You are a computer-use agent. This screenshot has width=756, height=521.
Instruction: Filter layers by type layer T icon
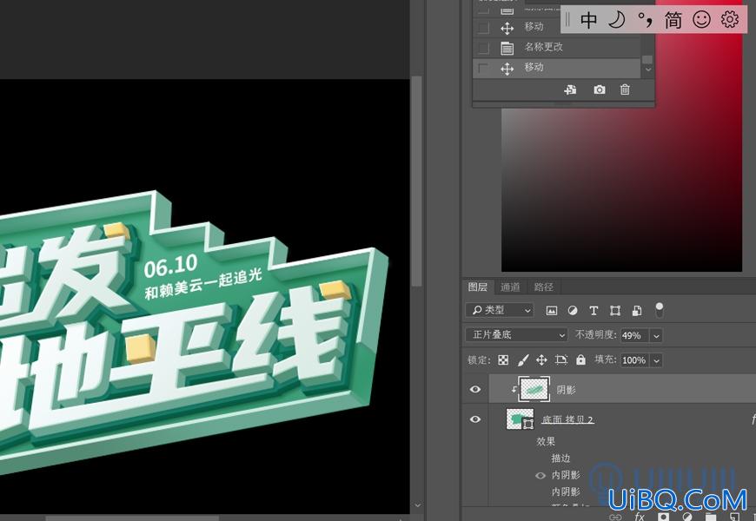(x=594, y=311)
